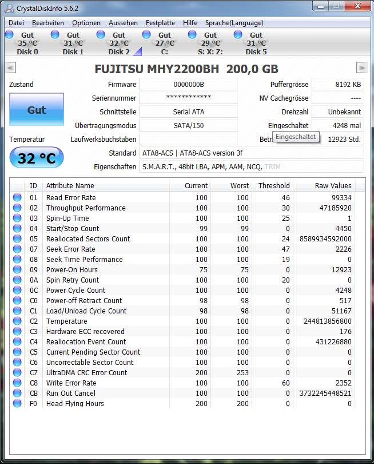This screenshot has height=465, width=374.
Task: Select Disk 5 status orb
Action: coord(238,35)
